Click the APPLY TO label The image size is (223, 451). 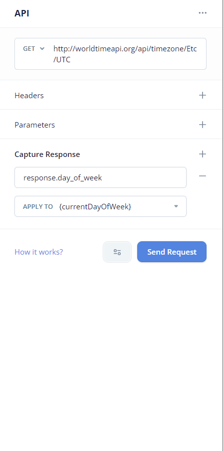point(38,206)
